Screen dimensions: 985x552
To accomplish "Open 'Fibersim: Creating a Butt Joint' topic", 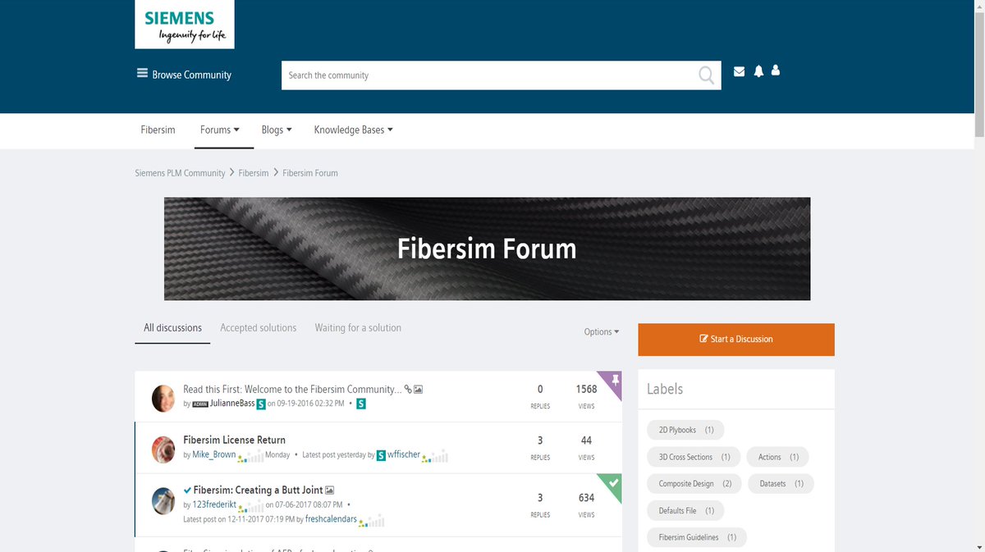I will tap(259, 490).
